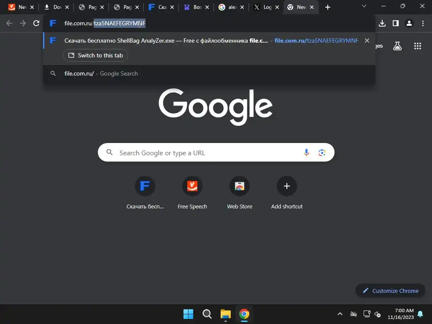Toggle the side panel icon

tap(396, 24)
